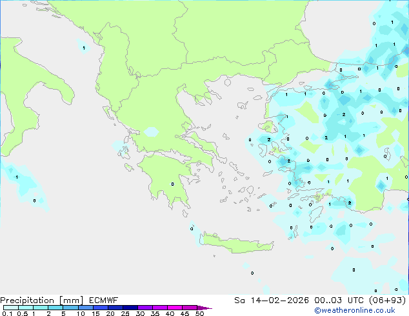Click the legend label '50'
This screenshot has width=409, height=316.
pyautogui.click(x=199, y=313)
